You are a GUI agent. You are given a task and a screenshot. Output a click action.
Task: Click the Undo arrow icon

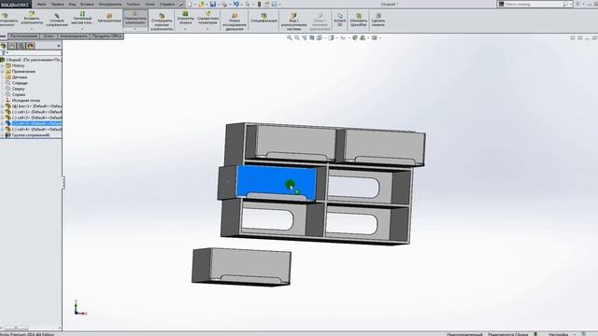coord(236,4)
